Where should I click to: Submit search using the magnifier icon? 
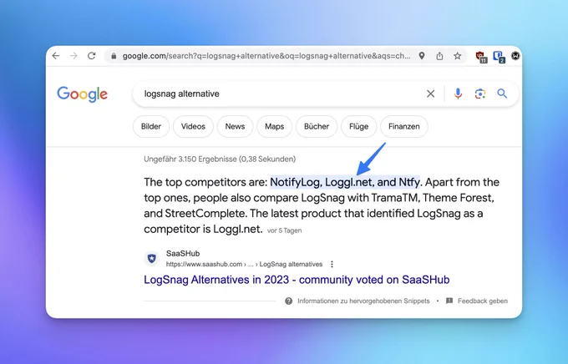(502, 94)
